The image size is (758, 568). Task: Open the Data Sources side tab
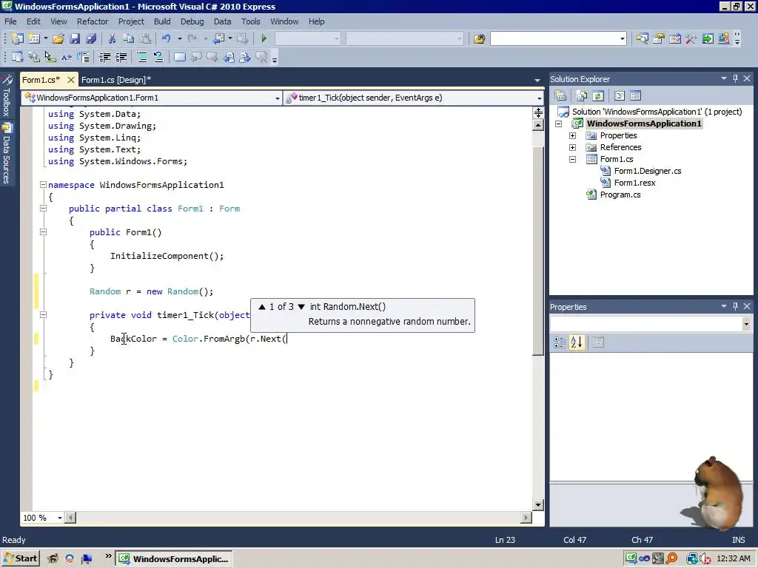click(7, 154)
